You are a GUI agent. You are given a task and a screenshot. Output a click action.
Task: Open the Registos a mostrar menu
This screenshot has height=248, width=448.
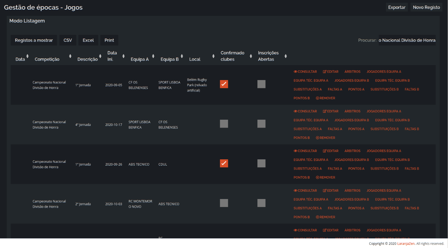[34, 40]
